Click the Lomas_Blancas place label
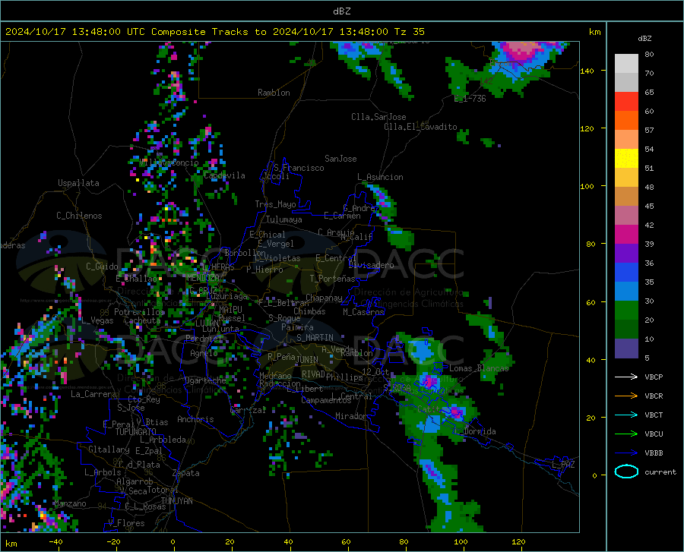The height and width of the screenshot is (552, 684). coord(479,368)
